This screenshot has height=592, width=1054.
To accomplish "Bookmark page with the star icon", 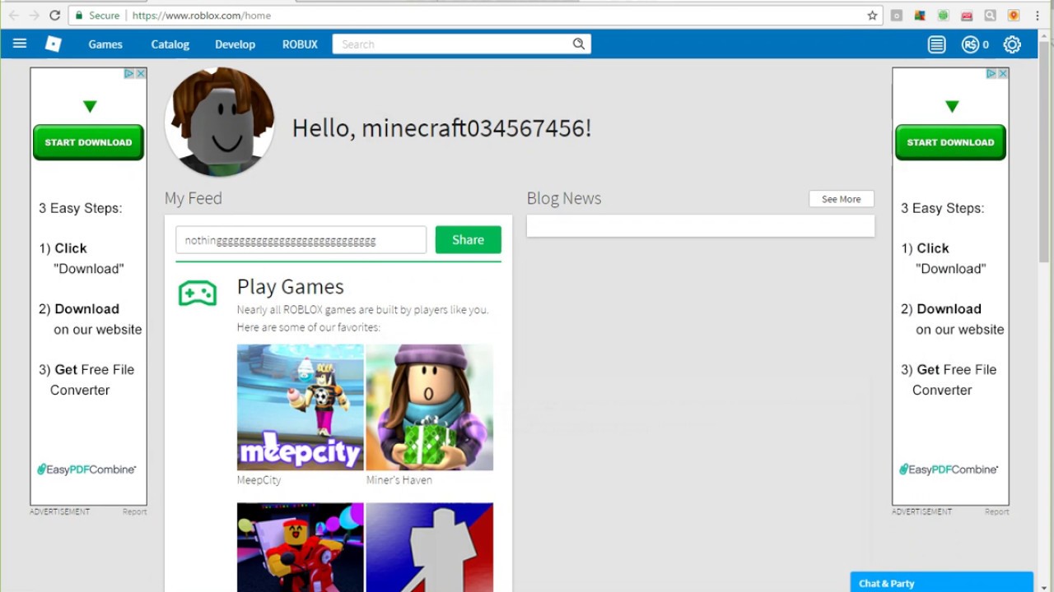I will tap(872, 15).
